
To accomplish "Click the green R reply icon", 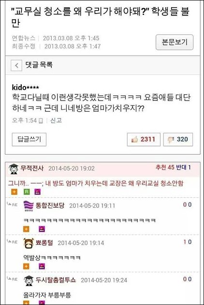I will [x=27, y=192].
